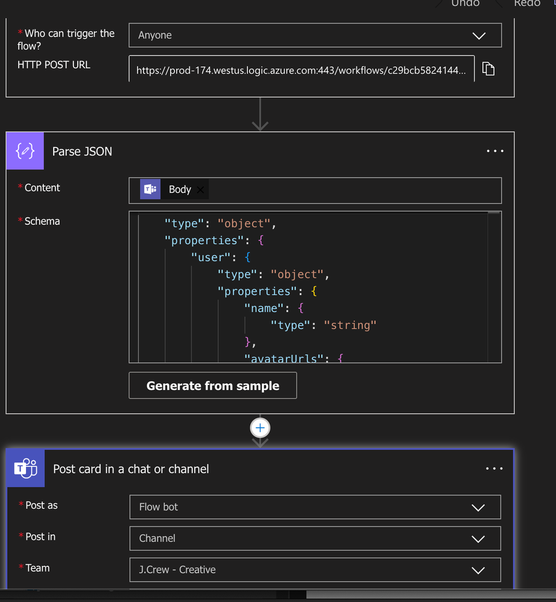Open Post card action ellipsis menu

click(x=494, y=468)
